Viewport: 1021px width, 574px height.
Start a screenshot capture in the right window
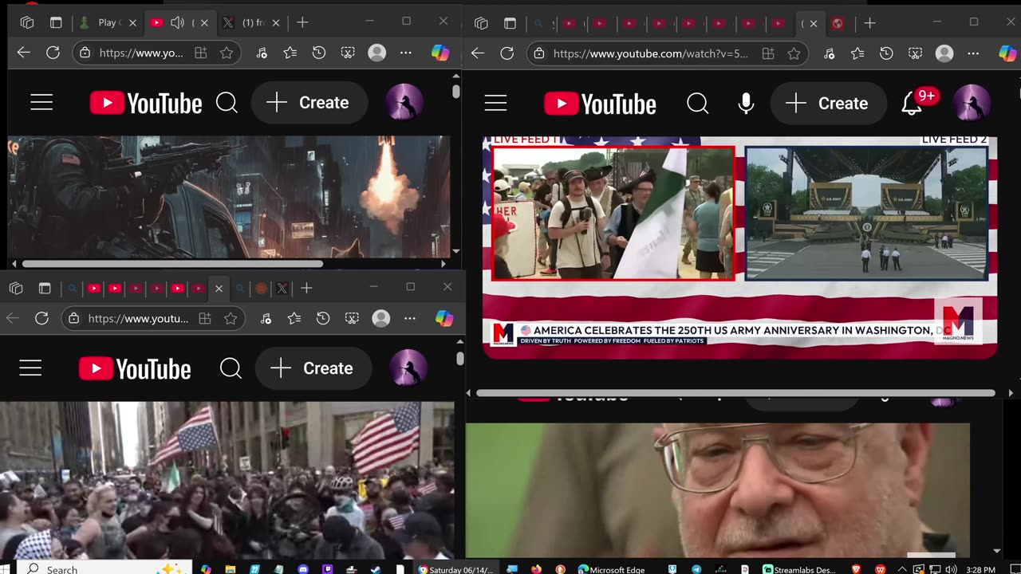(x=915, y=53)
